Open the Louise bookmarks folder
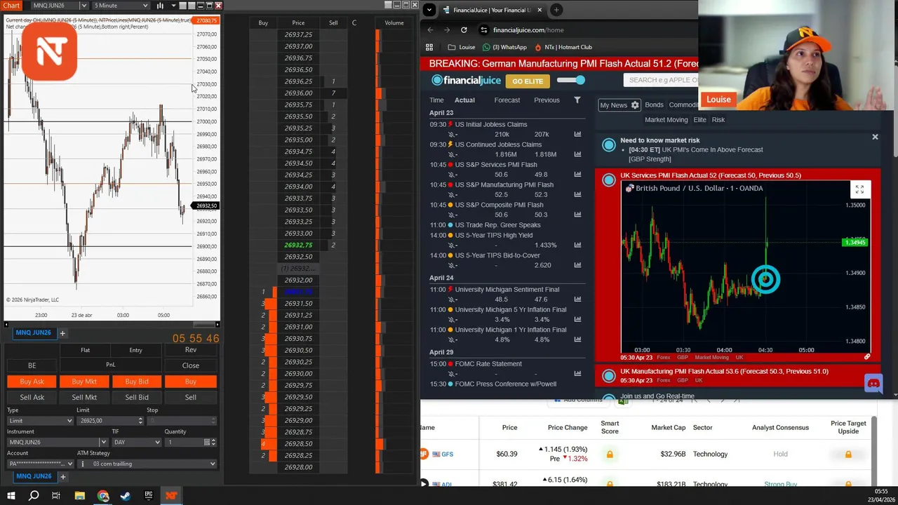The width and height of the screenshot is (898, 505). [x=462, y=47]
